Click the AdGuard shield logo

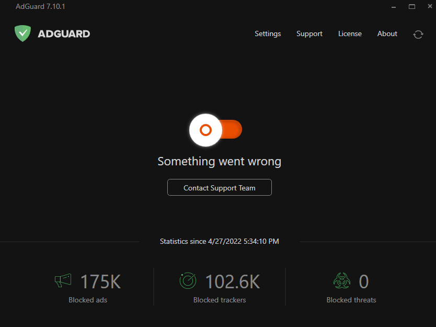[22, 33]
